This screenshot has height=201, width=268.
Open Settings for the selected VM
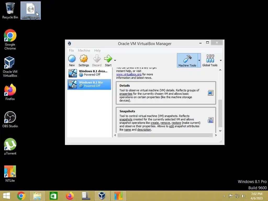[x=83, y=60]
